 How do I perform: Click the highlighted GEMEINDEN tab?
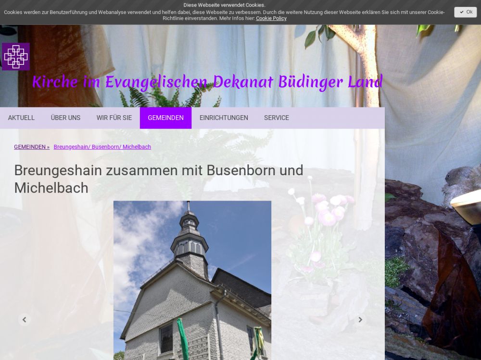point(165,118)
